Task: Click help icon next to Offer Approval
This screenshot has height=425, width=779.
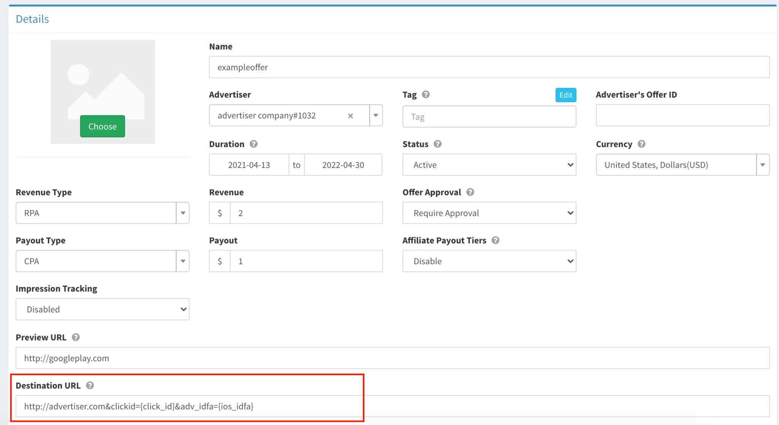Action: point(470,192)
